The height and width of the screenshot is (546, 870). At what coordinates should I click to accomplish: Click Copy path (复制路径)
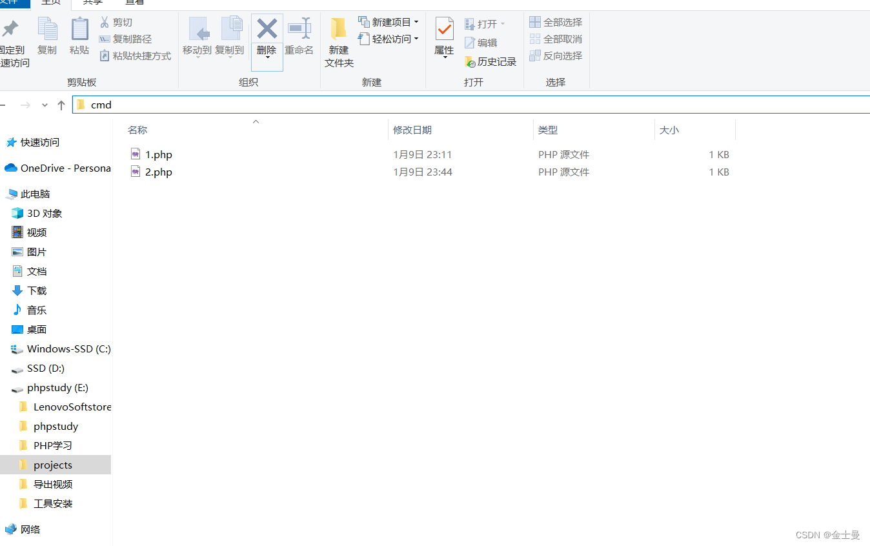click(x=125, y=39)
